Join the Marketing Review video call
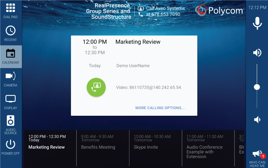 96,87
